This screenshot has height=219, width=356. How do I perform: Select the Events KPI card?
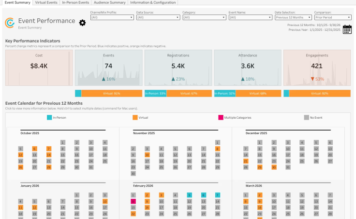(x=108, y=68)
